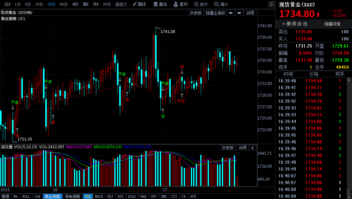Image resolution: width=352 pixels, height=199 pixels.
Task: Zoom out with 缩小 magnifier
Action: (x=221, y=4)
